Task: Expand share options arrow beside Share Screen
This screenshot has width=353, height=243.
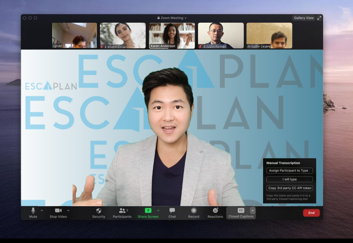Action: click(158, 211)
